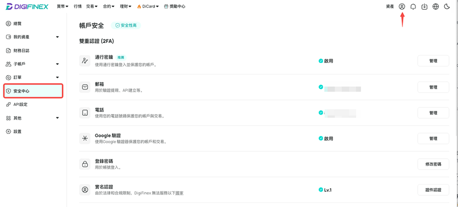458x207 pixels.
Task: Click the download app icon
Action: 424,6
